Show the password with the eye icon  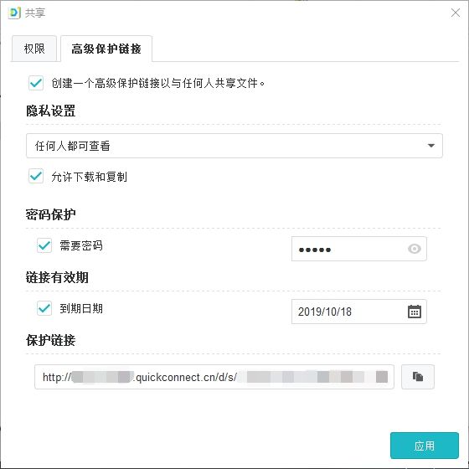415,249
